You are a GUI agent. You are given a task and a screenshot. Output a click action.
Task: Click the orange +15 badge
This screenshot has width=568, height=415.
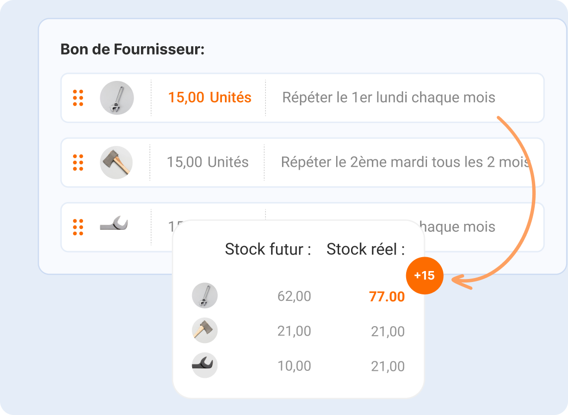(425, 276)
